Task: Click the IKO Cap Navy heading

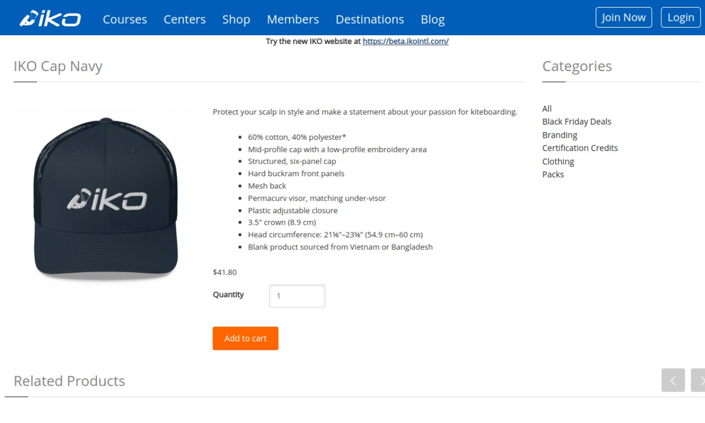Action: pos(58,67)
